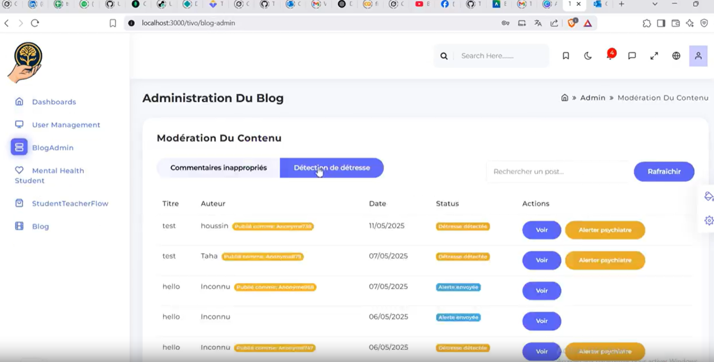Image resolution: width=714 pixels, height=362 pixels.
Task: Open the Dashboards sidebar icon
Action: [19, 102]
